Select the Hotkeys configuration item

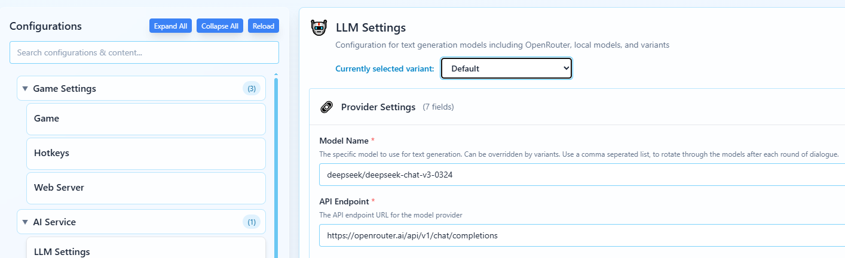tap(146, 153)
